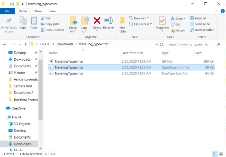Click Downloads in address bar path
Screen dimensions: 226x157
pos(65,44)
